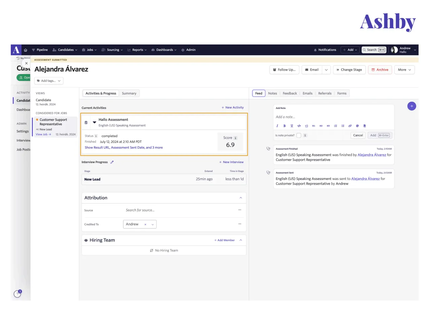Insert a bulleted list in the note

[x=343, y=126]
